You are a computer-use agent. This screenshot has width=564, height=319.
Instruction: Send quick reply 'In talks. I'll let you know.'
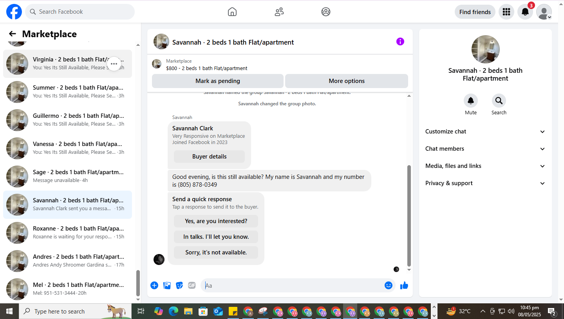click(216, 237)
